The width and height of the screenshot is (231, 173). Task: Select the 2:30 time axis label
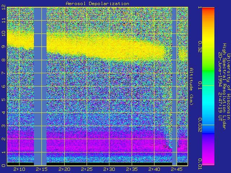coord(109,169)
